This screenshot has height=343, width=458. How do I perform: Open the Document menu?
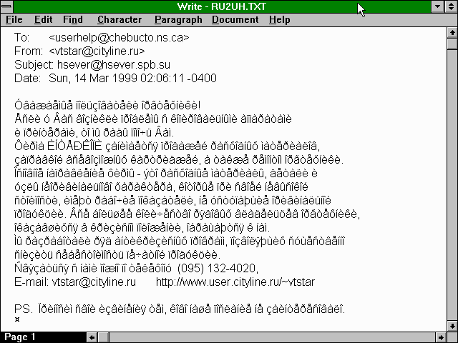click(x=235, y=20)
